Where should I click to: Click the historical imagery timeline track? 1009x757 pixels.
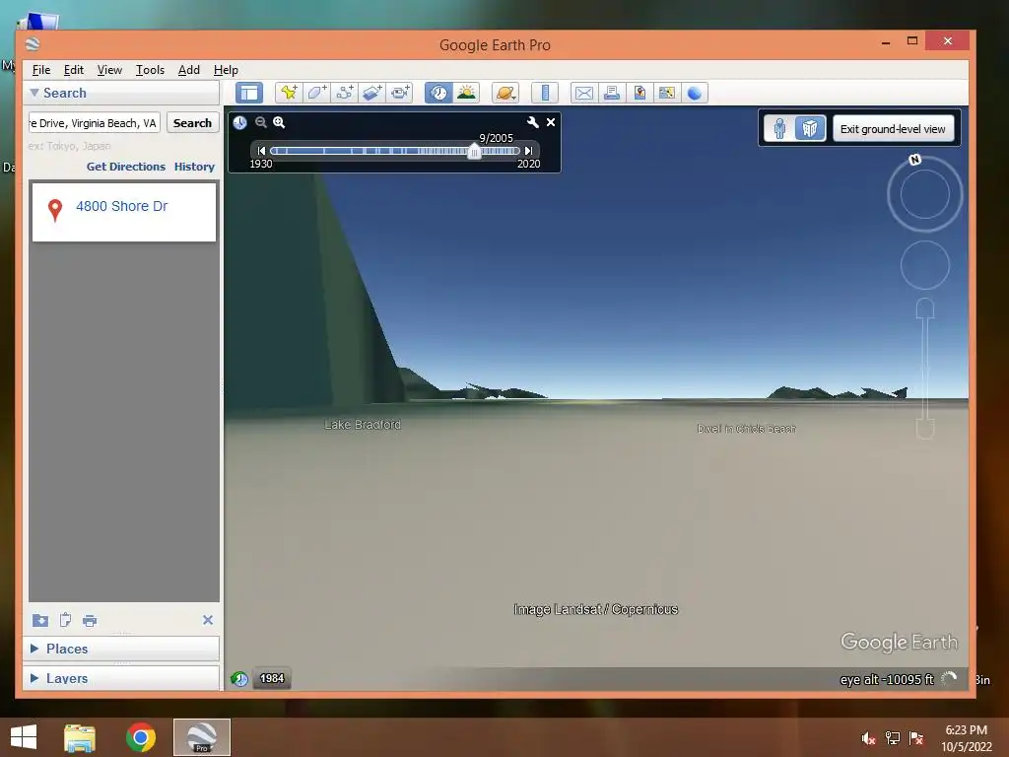tap(394, 151)
